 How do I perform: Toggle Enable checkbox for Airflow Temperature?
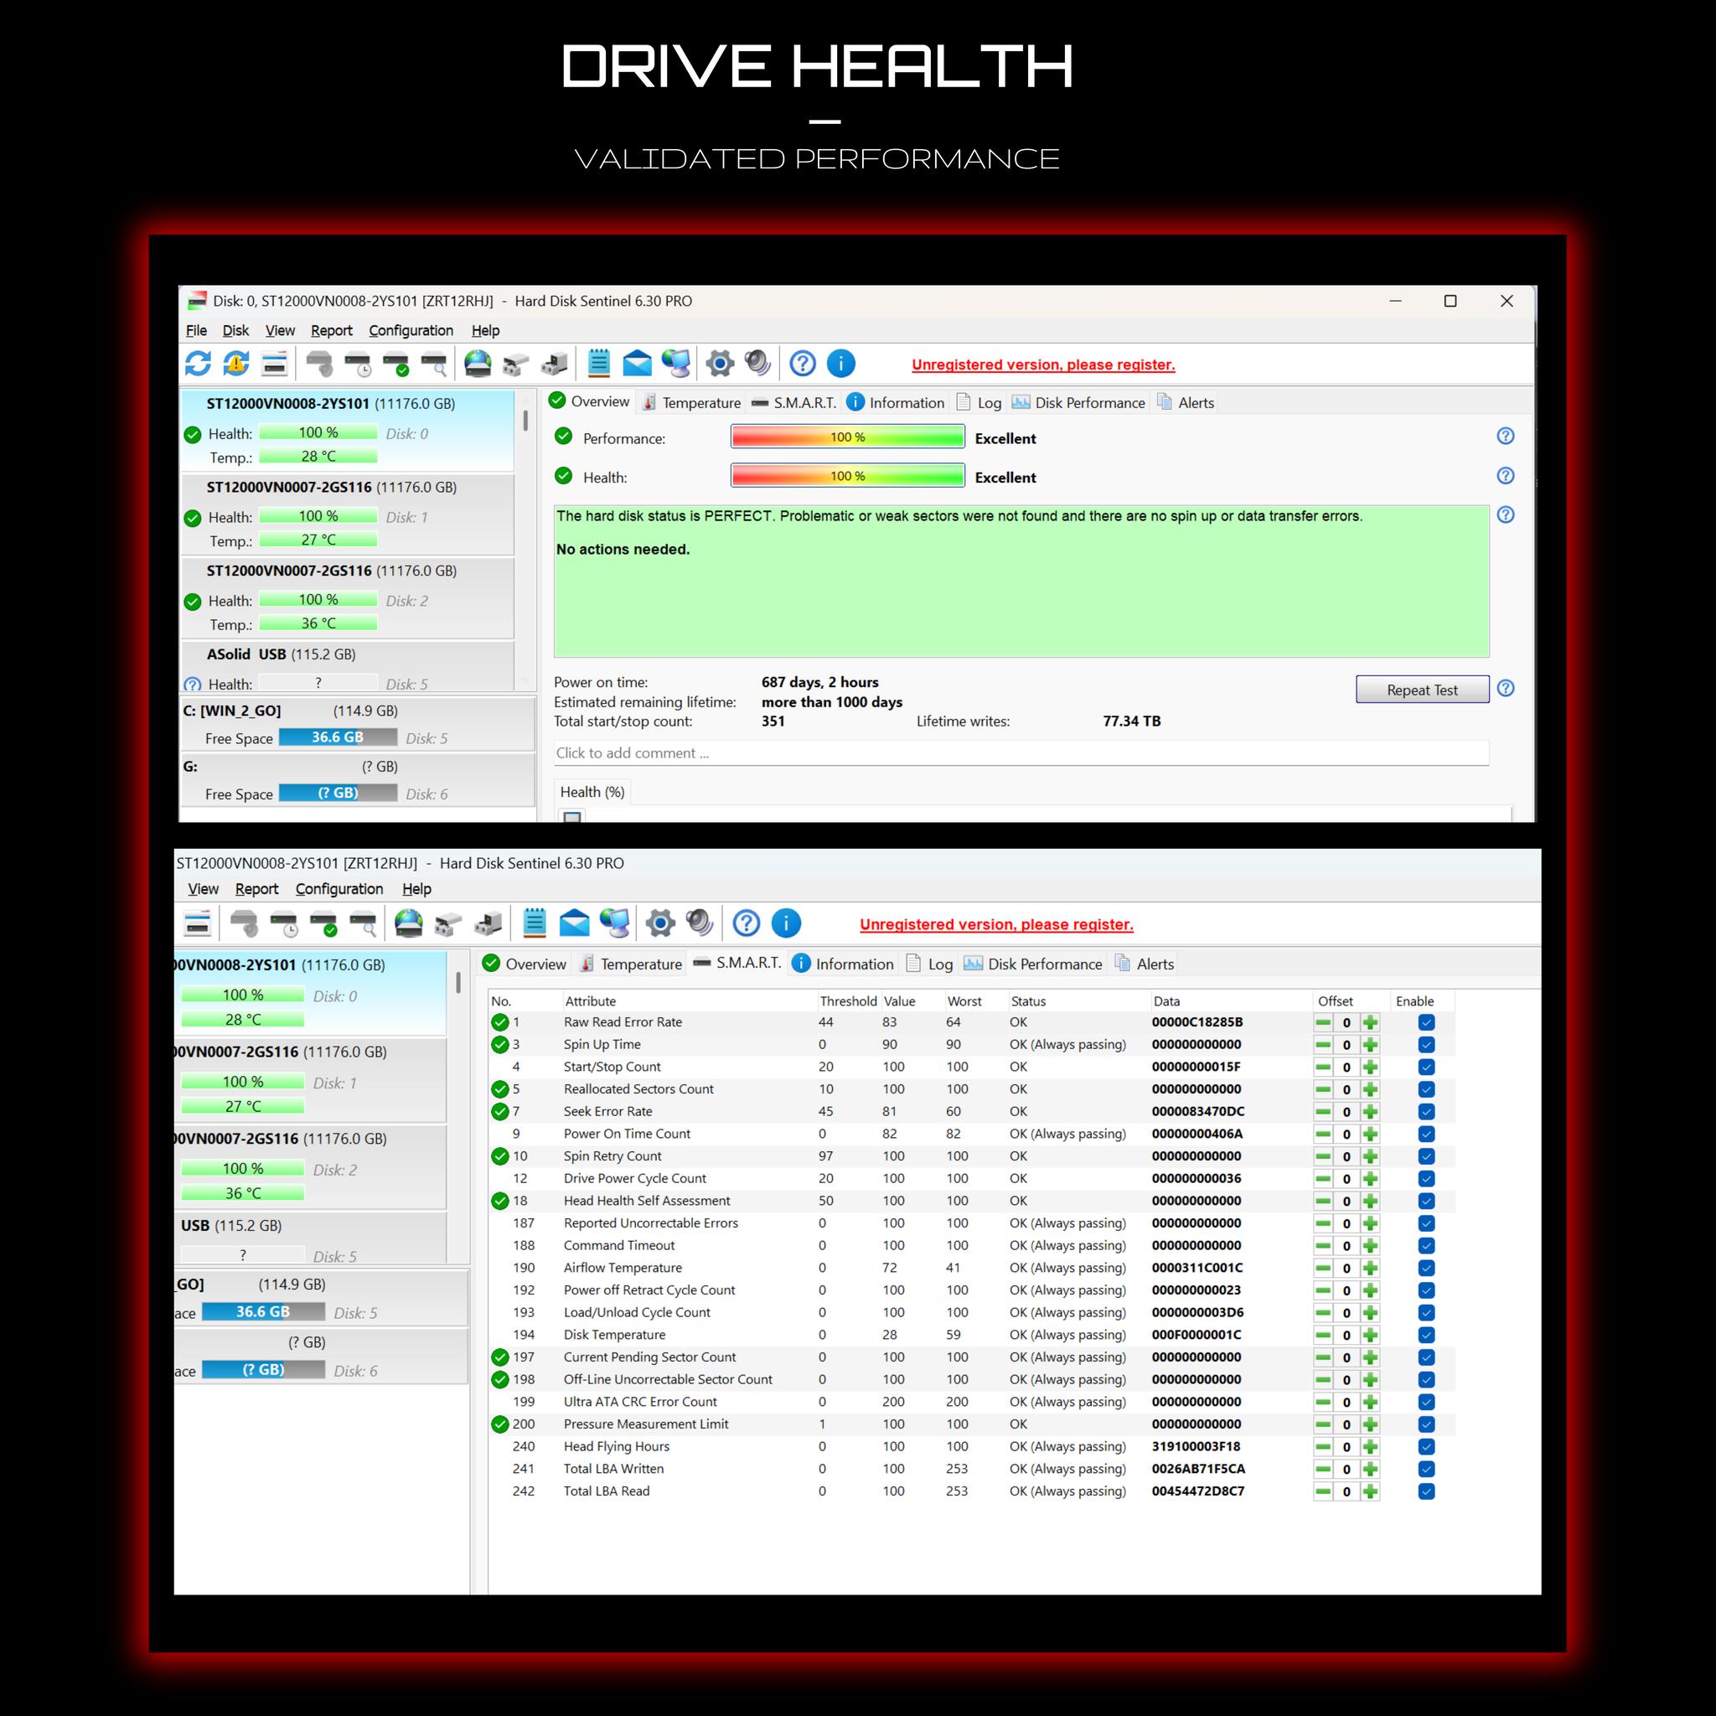[x=1426, y=1269]
